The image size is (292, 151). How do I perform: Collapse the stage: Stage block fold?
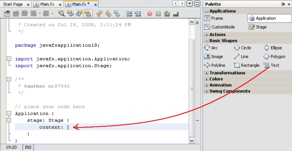(x=9, y=120)
